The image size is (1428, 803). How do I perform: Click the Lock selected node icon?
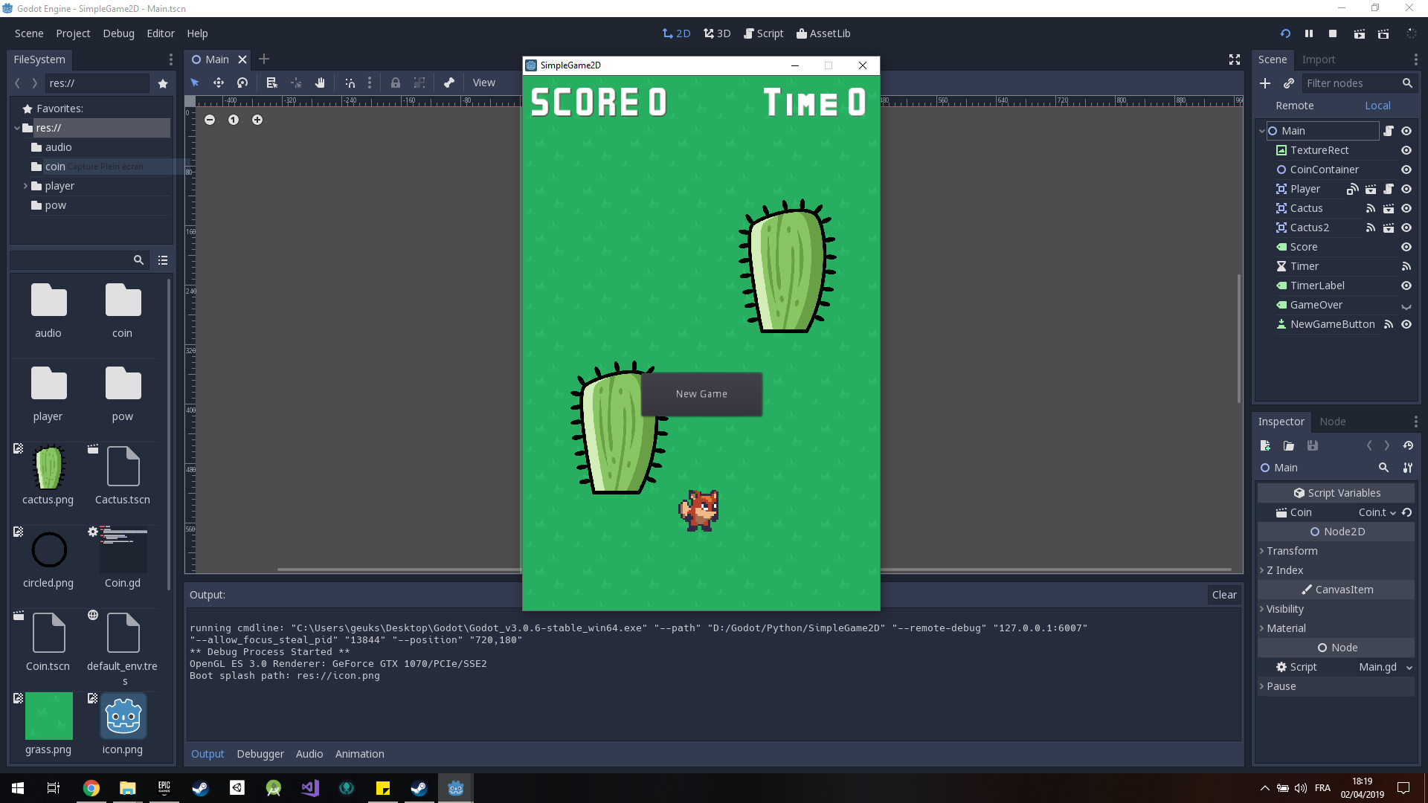click(x=396, y=83)
